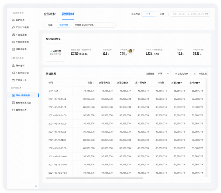Select the 全部 filter option
This screenshot has height=193, width=221.
pyautogui.click(x=50, y=25)
